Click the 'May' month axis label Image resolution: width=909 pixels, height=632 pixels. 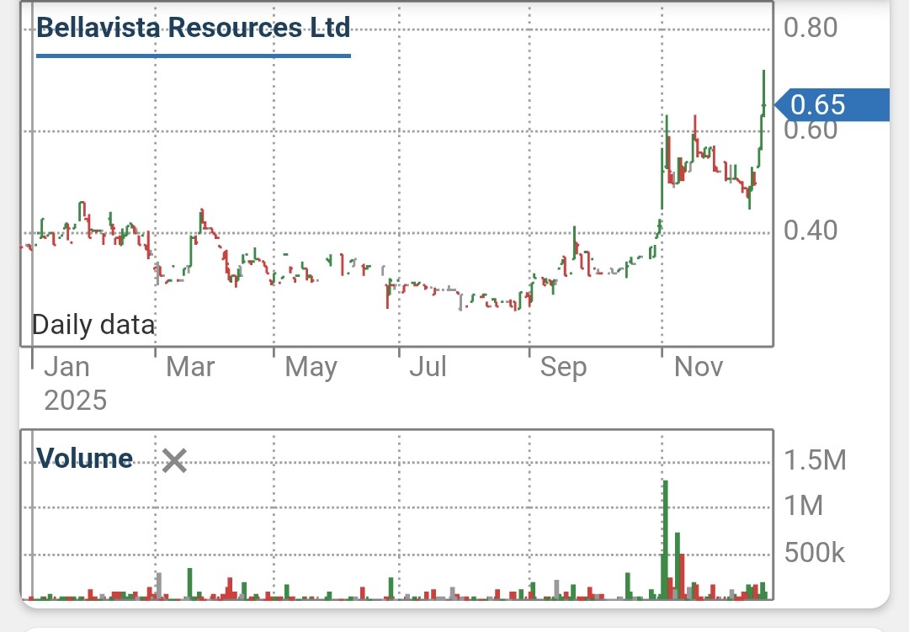pyautogui.click(x=311, y=368)
